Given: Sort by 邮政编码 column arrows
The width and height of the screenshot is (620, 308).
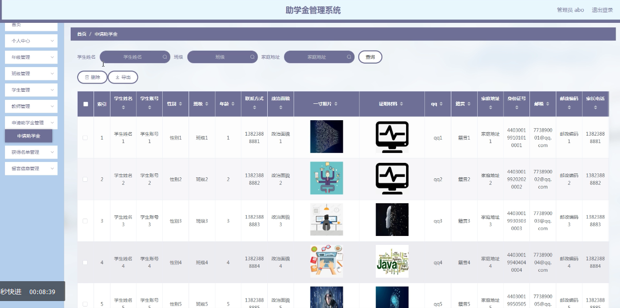Looking at the screenshot, I should [569, 107].
